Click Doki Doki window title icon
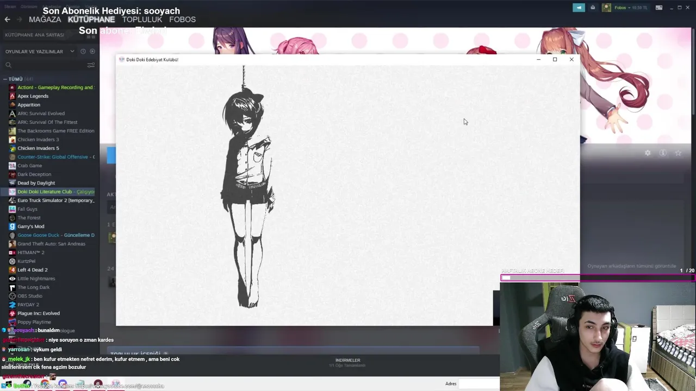696x391 pixels. (122, 60)
